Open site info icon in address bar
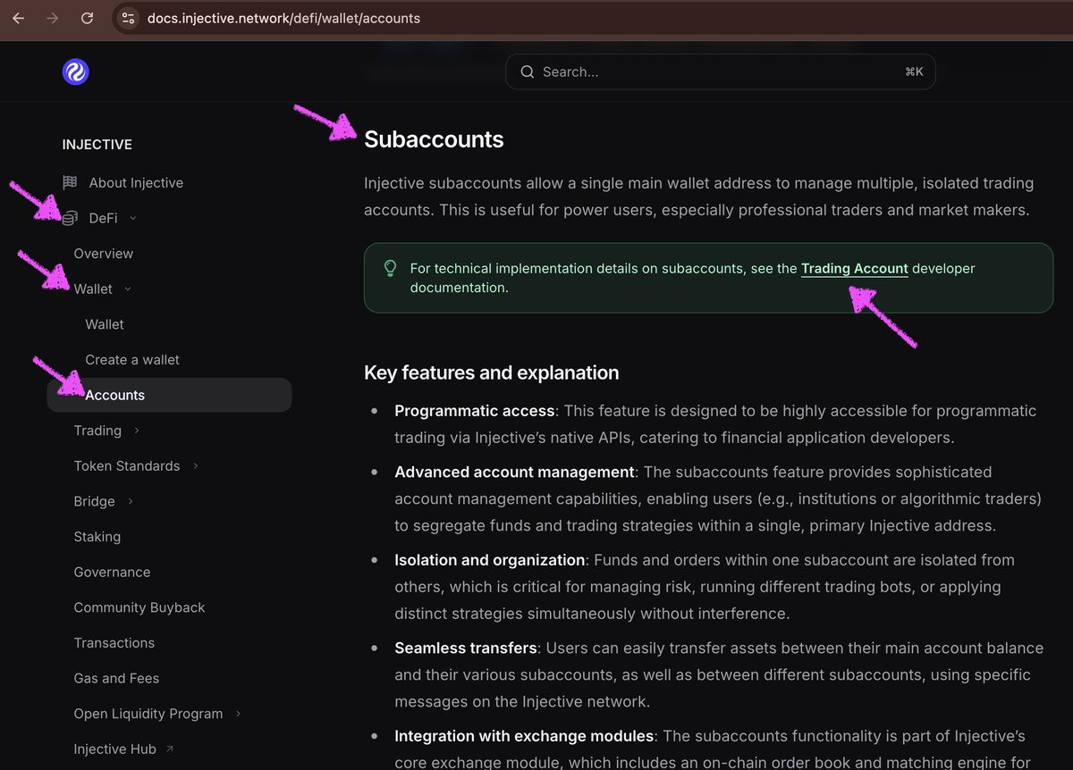Viewport: 1073px width, 770px height. pyautogui.click(x=128, y=18)
